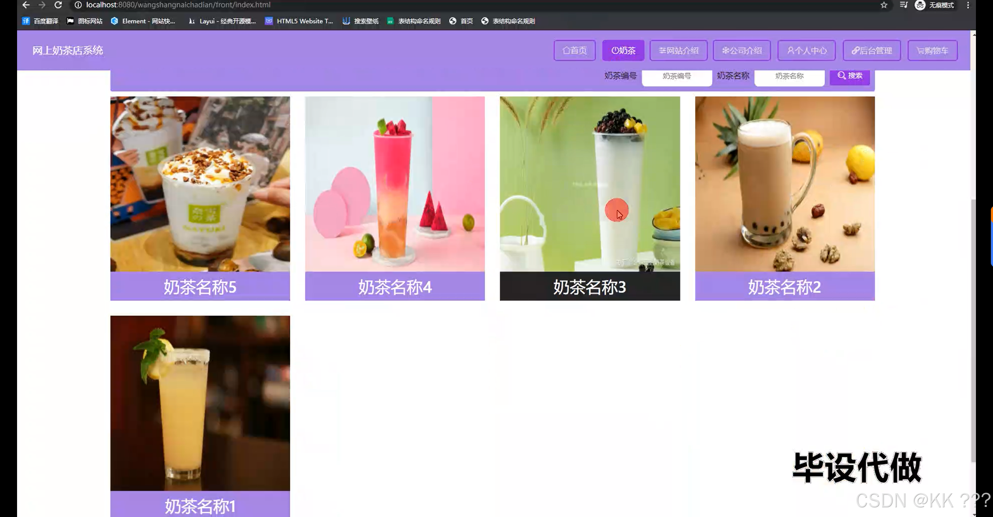
Task: Open the 公司介绍 nav item
Action: (742, 50)
